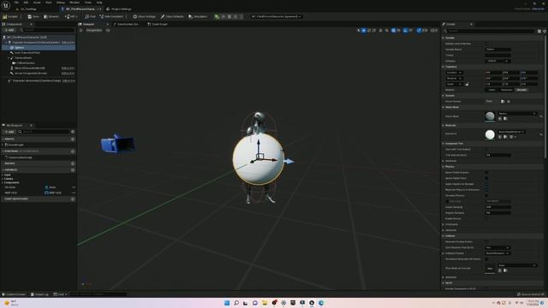Screen dimensions: 548x308
Task: Toggle Hide Unrelated nodes in toolbar
Action: point(111,16)
